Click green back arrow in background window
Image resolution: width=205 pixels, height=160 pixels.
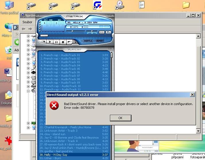17,42
